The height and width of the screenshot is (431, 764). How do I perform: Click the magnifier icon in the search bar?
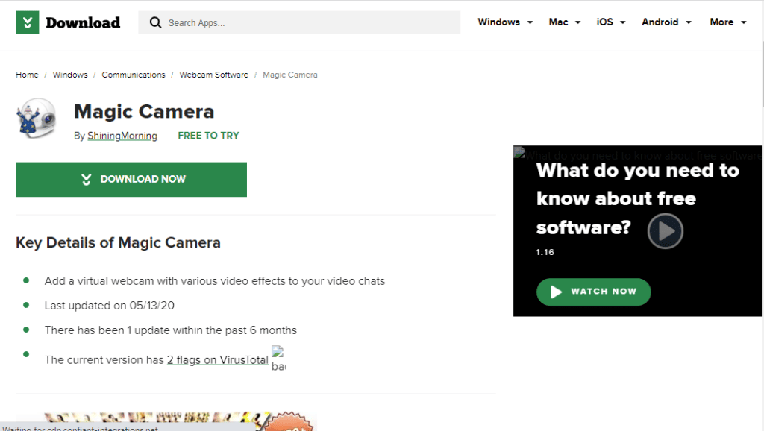click(155, 22)
